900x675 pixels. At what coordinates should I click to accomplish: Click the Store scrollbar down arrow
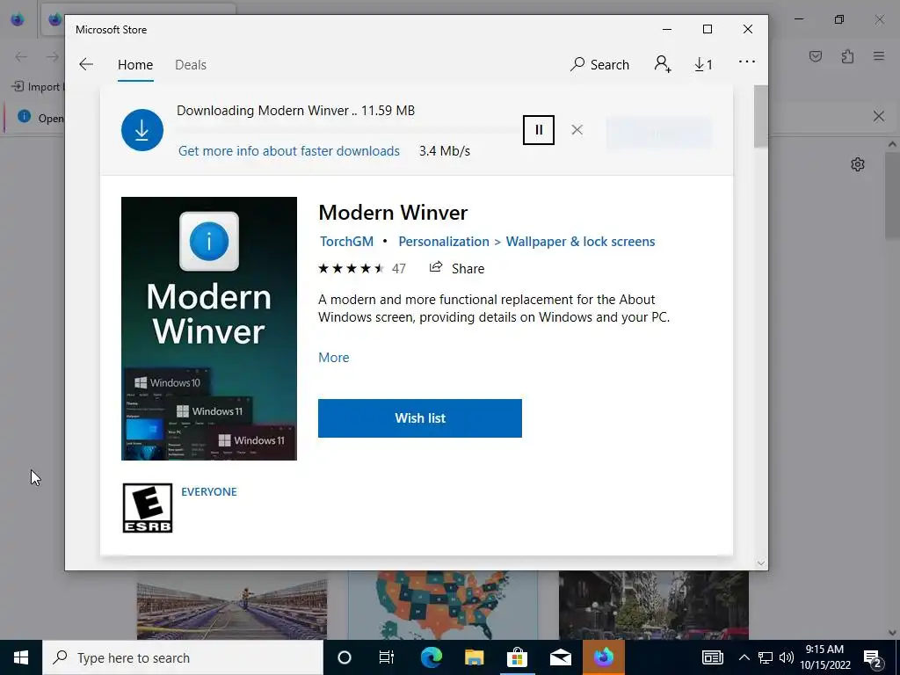pos(761,563)
